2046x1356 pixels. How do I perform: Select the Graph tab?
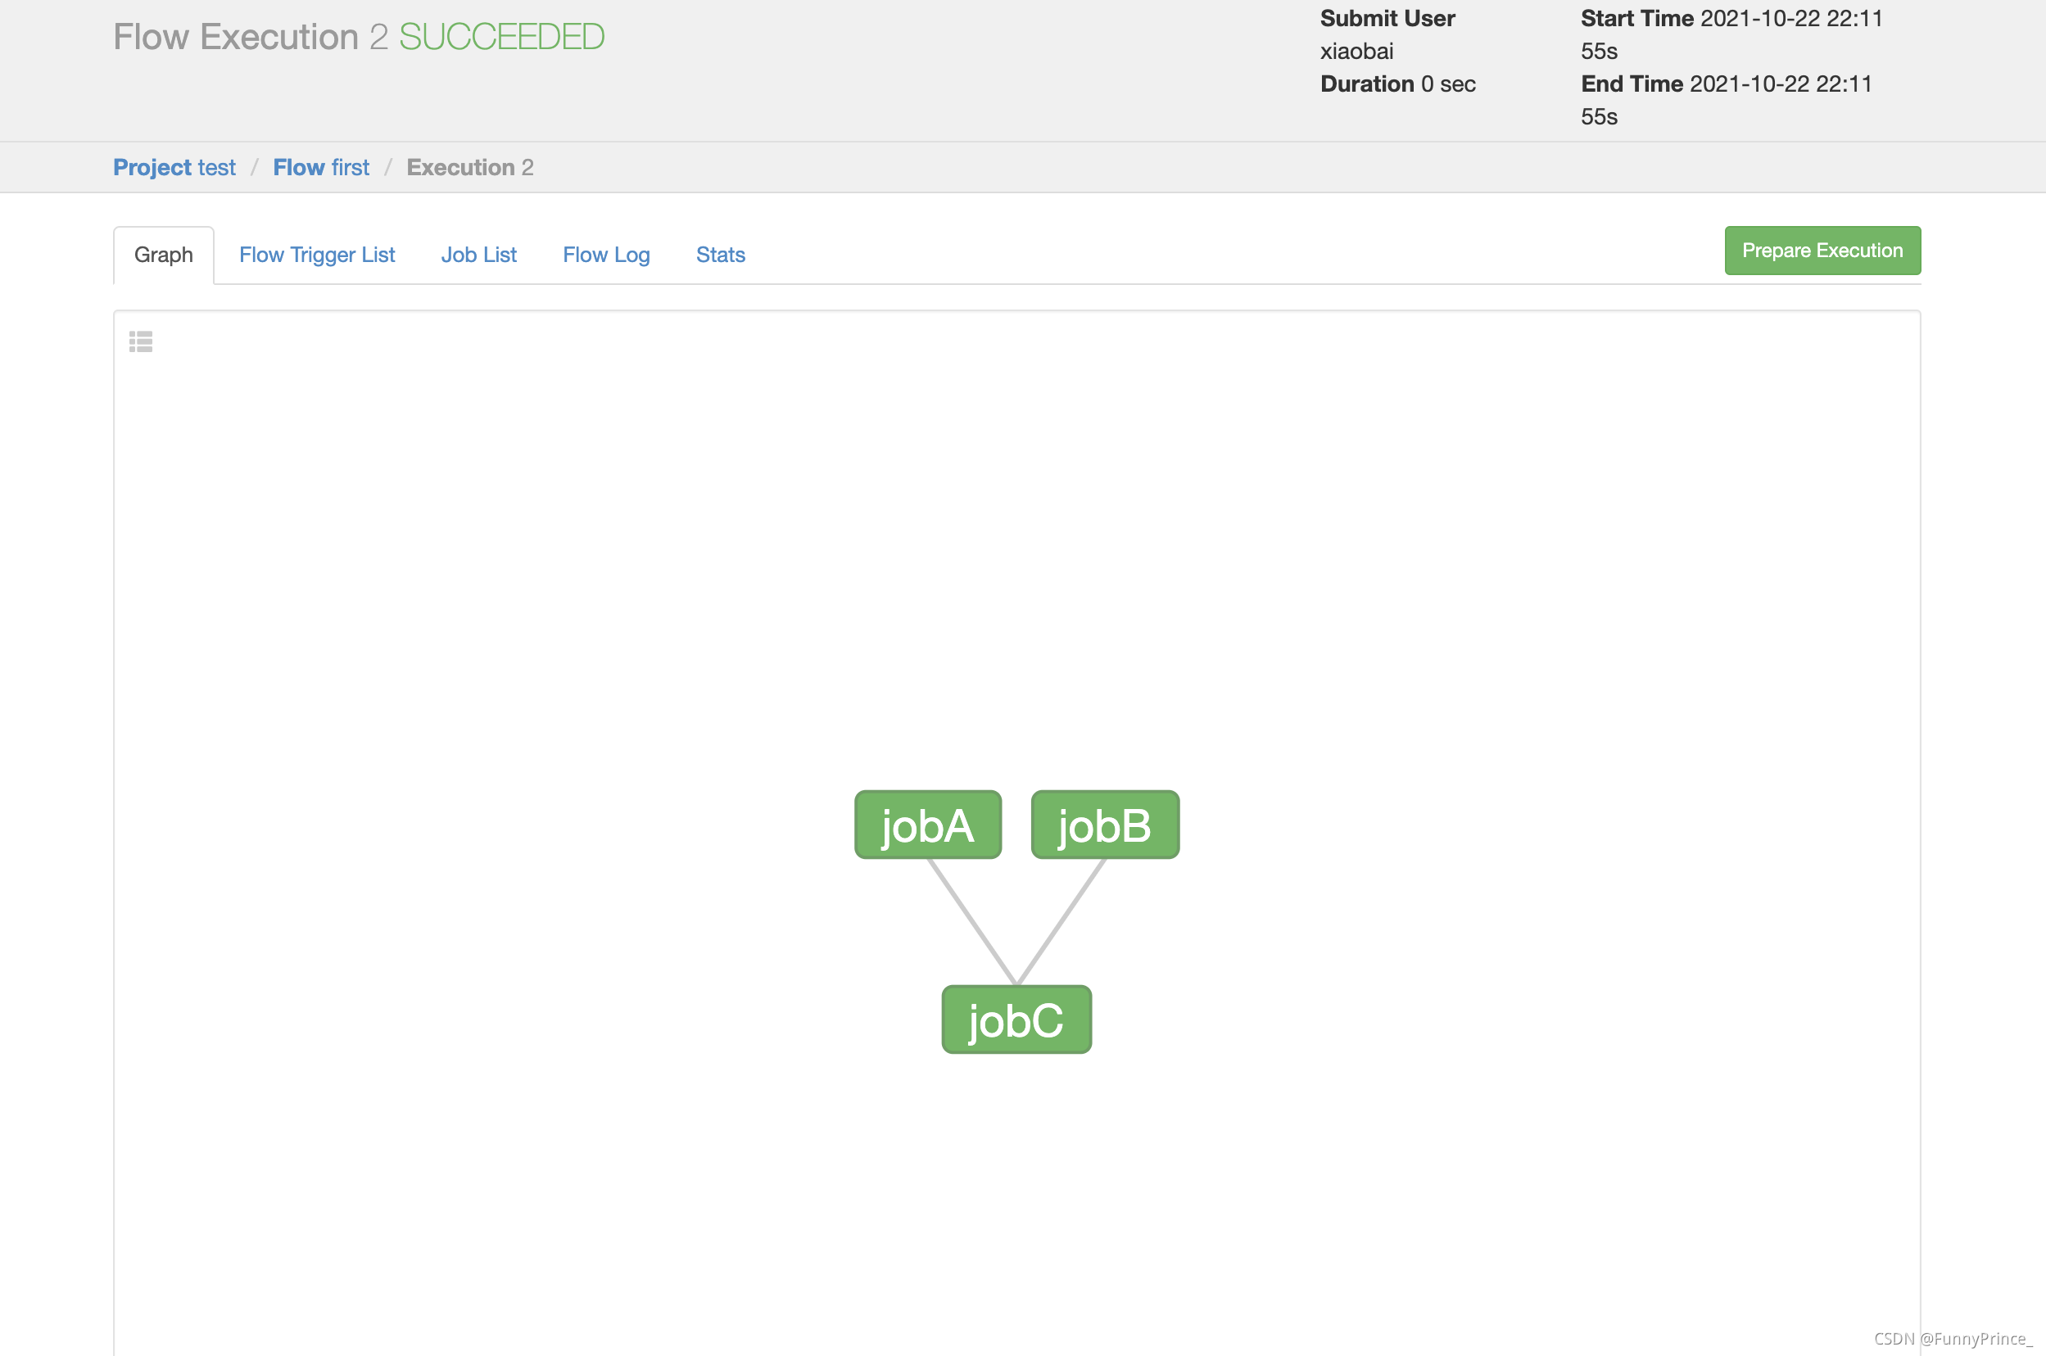coord(164,255)
